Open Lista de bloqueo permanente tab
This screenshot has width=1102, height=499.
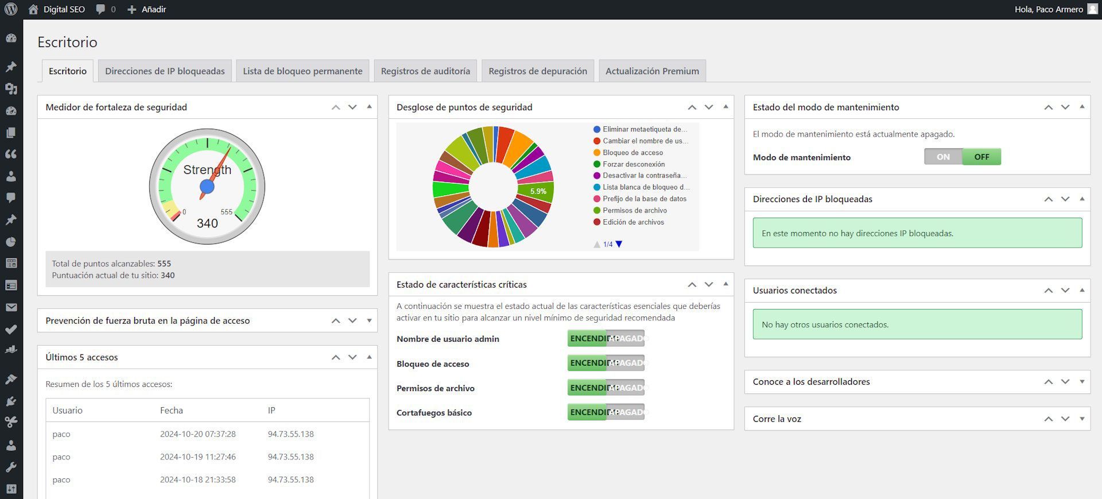coord(302,71)
